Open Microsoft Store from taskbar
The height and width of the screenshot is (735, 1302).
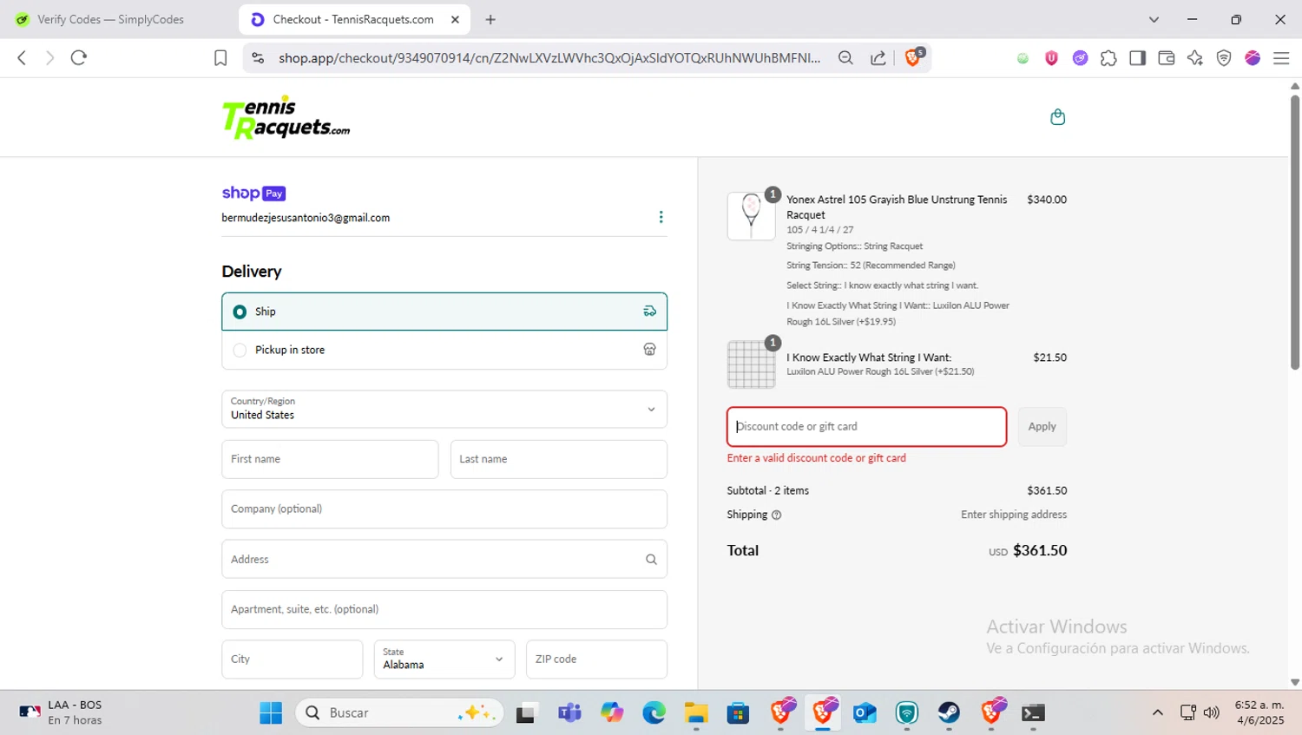click(x=738, y=712)
